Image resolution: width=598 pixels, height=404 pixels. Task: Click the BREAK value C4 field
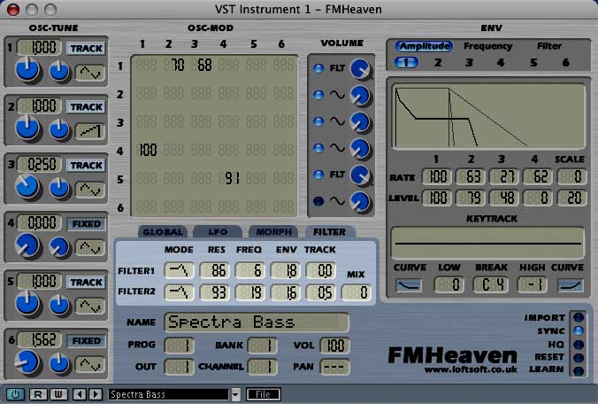pyautogui.click(x=490, y=284)
